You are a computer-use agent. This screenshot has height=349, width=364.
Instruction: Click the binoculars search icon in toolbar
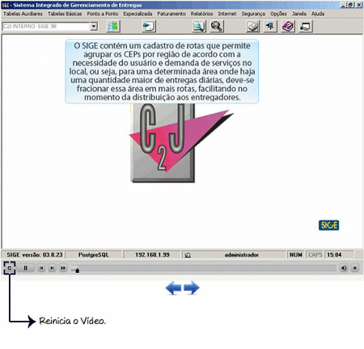217,27
